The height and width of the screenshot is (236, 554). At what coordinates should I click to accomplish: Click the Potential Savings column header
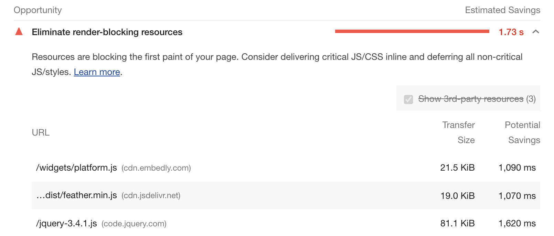tap(522, 132)
